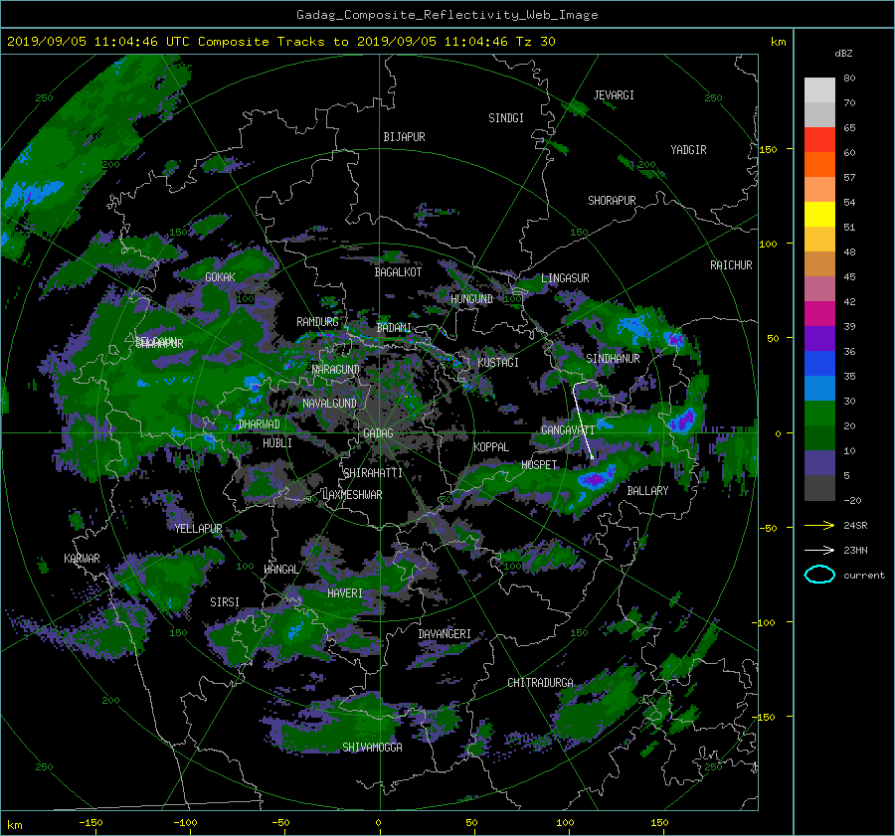The width and height of the screenshot is (895, 836).
Task: Select the green 20 dBZ color swatch
Action: pyautogui.click(x=819, y=414)
